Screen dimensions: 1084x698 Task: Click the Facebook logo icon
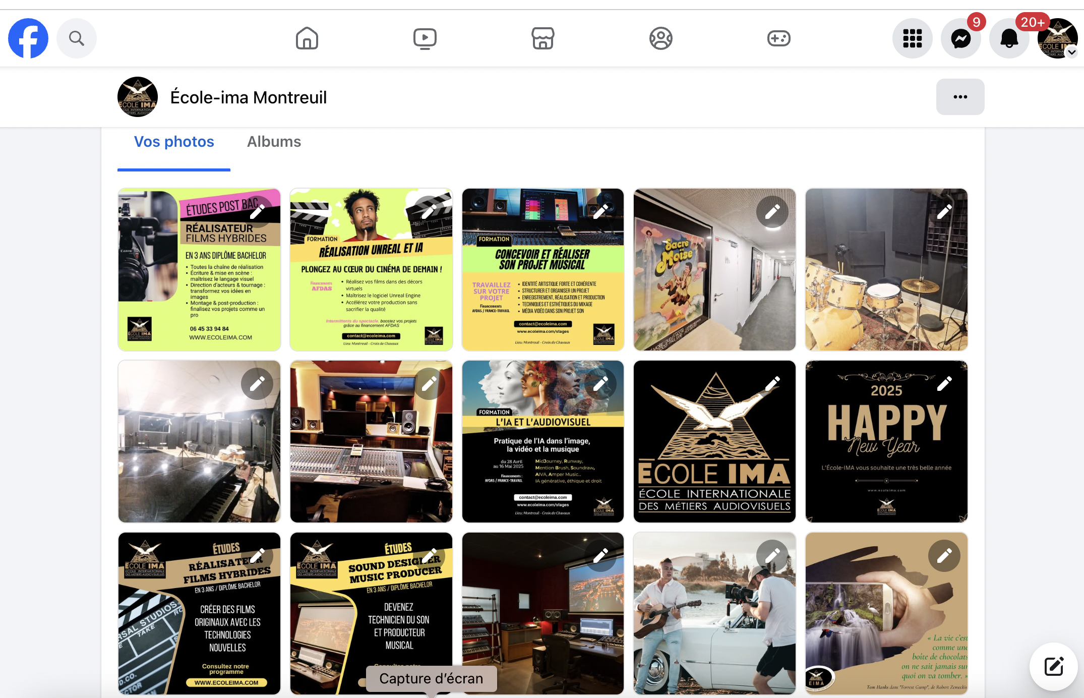point(28,38)
